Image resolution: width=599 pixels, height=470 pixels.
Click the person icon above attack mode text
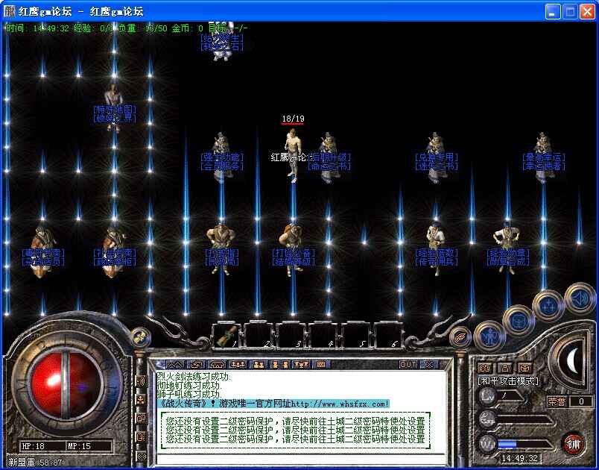[505, 368]
